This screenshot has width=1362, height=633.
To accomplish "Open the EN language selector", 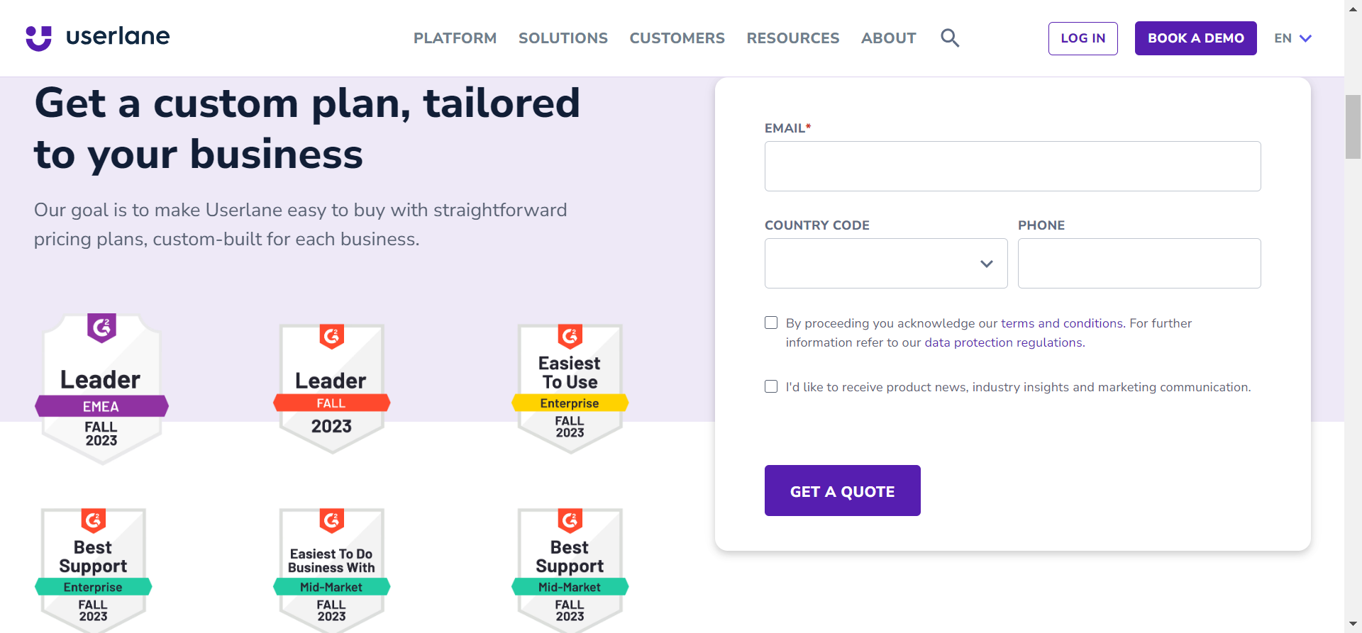I will [x=1292, y=38].
